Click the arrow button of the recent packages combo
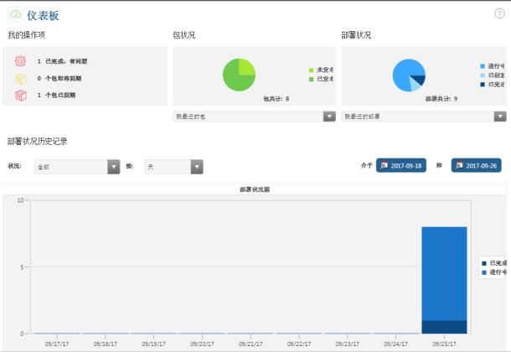This screenshot has height=352, width=511. click(329, 116)
